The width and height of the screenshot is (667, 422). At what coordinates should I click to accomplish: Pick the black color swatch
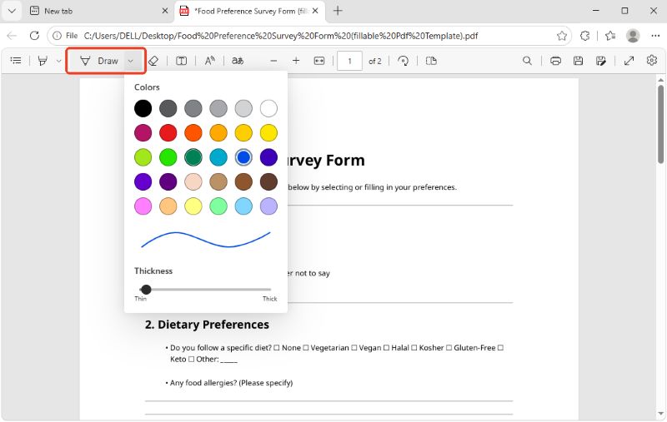click(143, 108)
